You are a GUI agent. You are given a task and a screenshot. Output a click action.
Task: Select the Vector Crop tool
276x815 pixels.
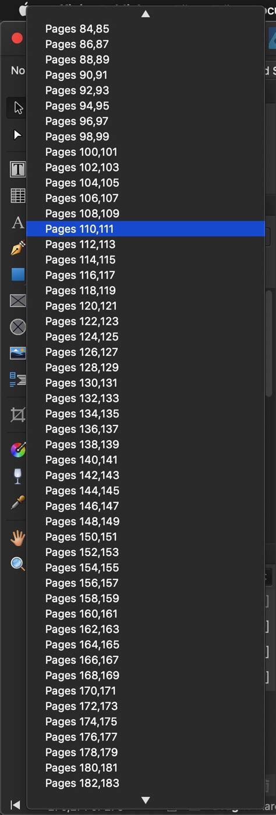coord(18,415)
